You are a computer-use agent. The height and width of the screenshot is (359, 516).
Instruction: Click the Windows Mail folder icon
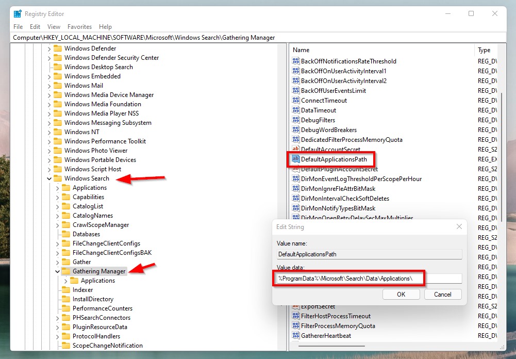(58, 86)
